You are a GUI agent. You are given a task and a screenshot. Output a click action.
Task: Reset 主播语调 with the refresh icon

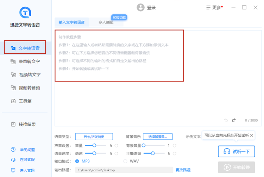point(175,153)
